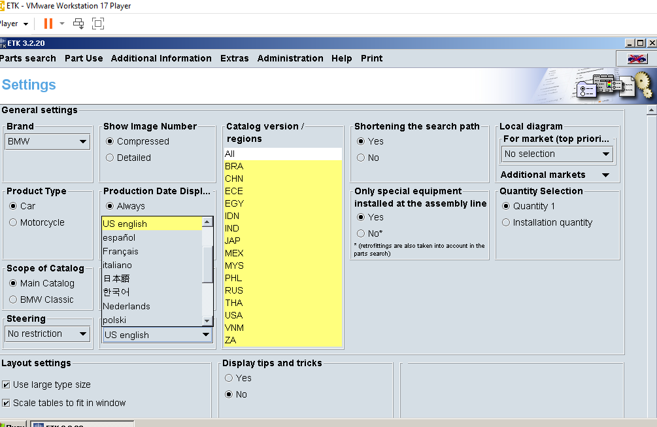Image resolution: width=657 pixels, height=427 pixels.
Task: Click the crossed-out car icon
Action: point(636,59)
